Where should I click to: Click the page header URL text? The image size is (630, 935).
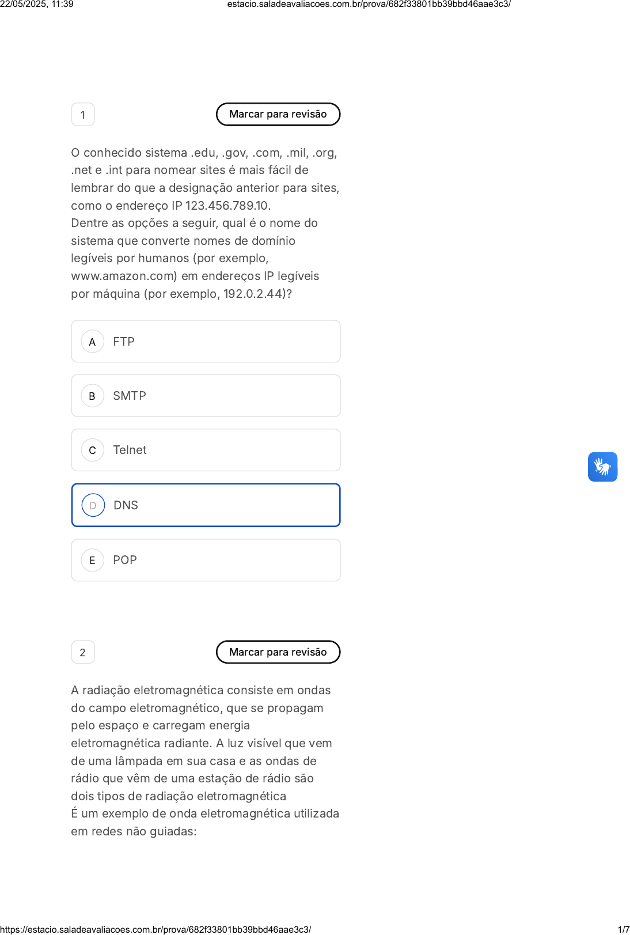point(369,4)
